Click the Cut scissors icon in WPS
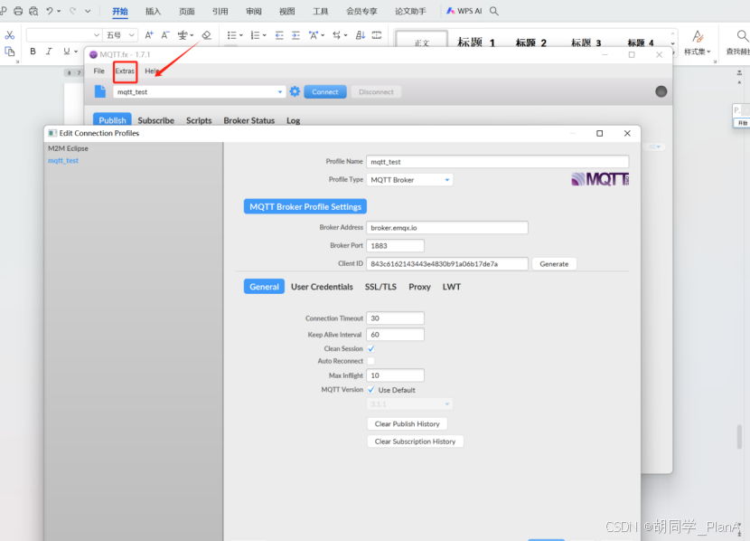Screen dimensions: 750x541 pyautogui.click(x=10, y=35)
